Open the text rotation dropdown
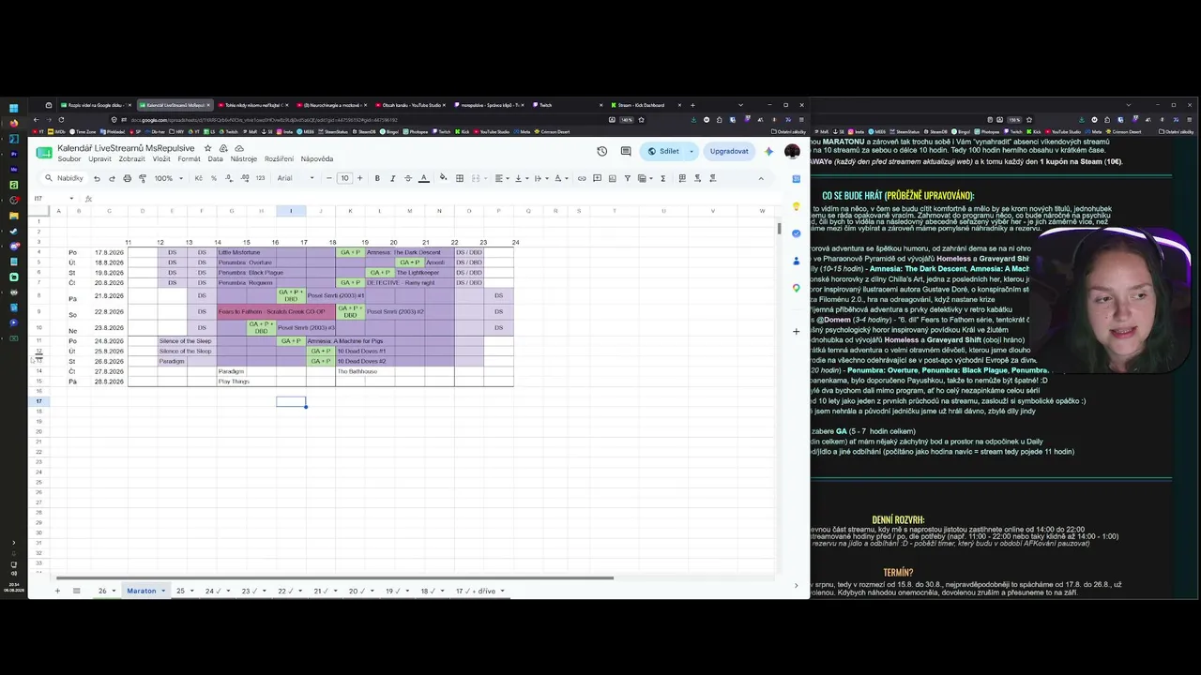This screenshot has width=1201, height=675. pos(560,178)
